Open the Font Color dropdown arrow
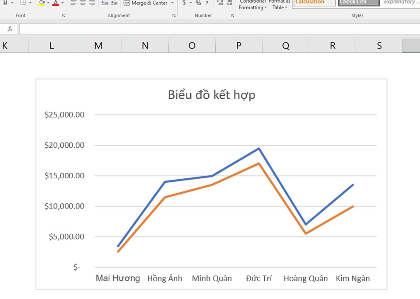Viewport: 420px width, 299px height. pos(63,3)
